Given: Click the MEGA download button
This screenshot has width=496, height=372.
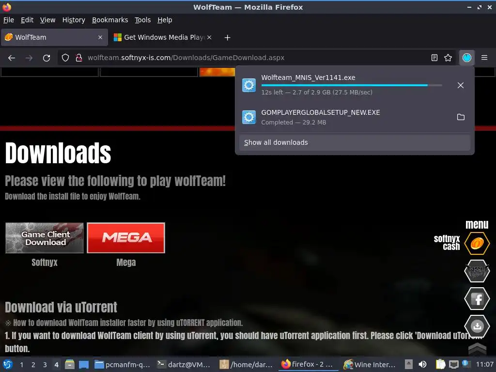Looking at the screenshot, I should coord(126,238).
